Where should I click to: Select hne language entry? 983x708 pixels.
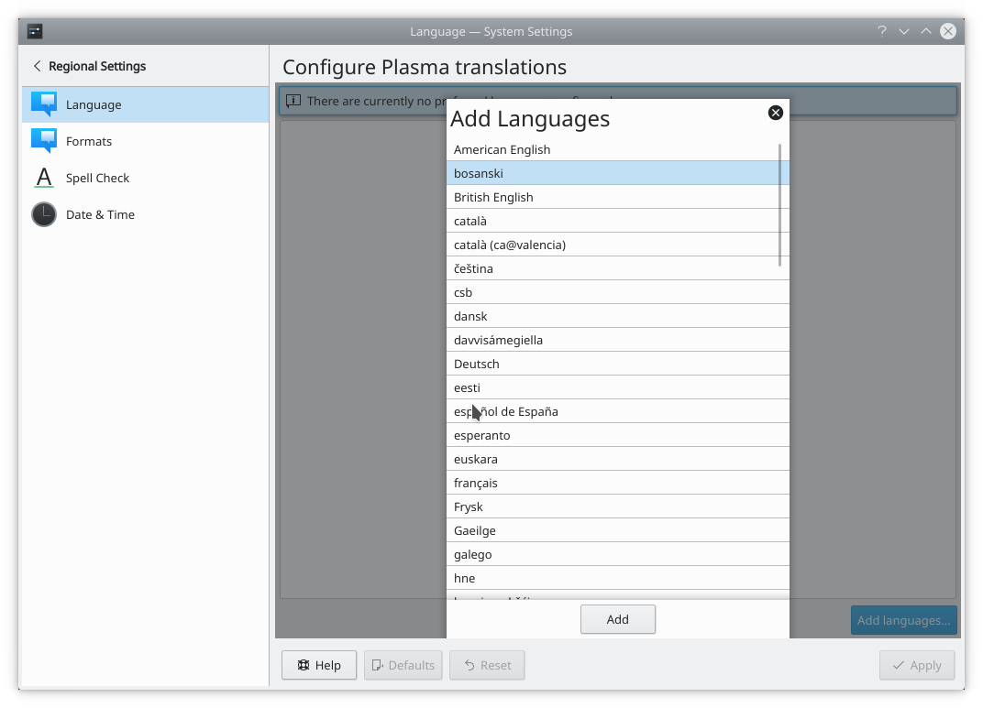tap(617, 578)
